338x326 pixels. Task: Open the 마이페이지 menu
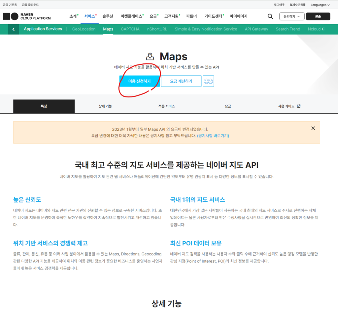238,16
